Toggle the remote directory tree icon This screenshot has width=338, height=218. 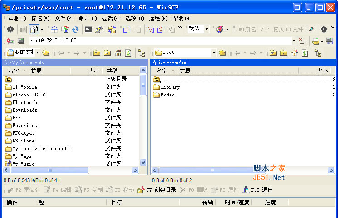[318, 52]
